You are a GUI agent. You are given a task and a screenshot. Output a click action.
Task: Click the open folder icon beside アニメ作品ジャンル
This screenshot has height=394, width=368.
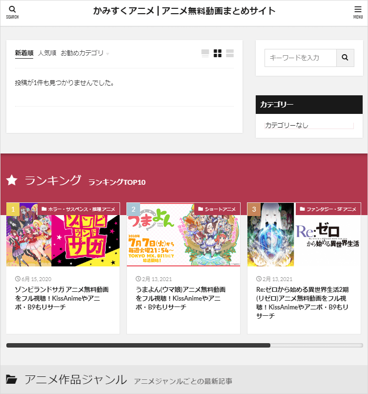click(x=12, y=379)
